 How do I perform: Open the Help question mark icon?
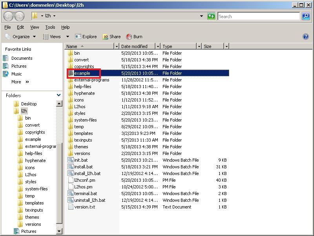(x=306, y=37)
